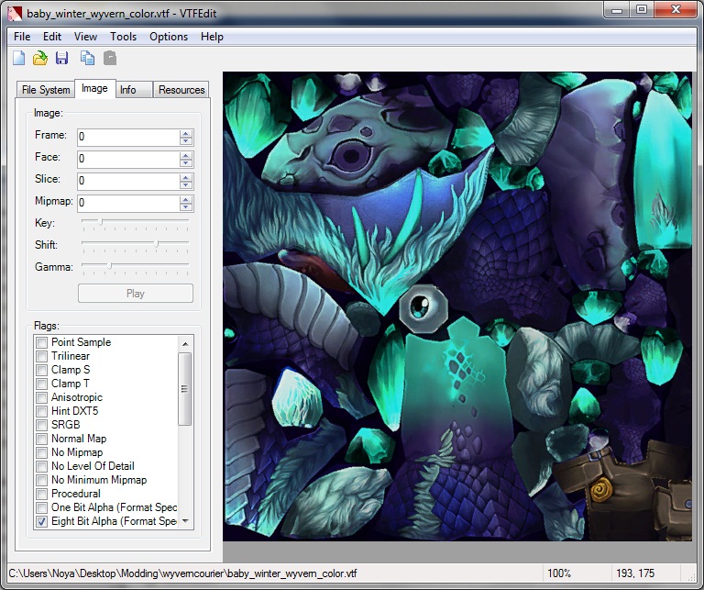
Task: Decrease the Mipmap value with down arrow
Action: (x=186, y=206)
